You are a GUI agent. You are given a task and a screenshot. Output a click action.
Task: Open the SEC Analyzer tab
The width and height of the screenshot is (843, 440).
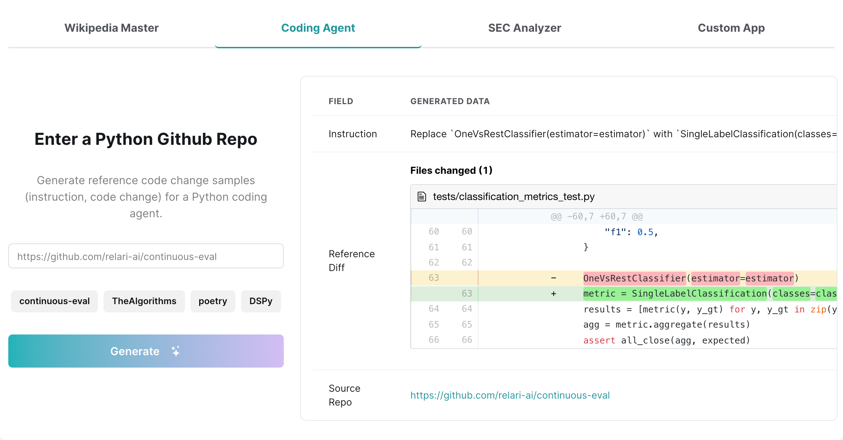[524, 28]
